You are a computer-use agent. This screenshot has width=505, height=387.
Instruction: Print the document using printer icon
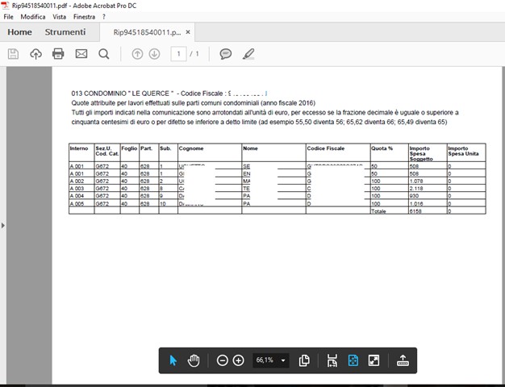click(58, 54)
